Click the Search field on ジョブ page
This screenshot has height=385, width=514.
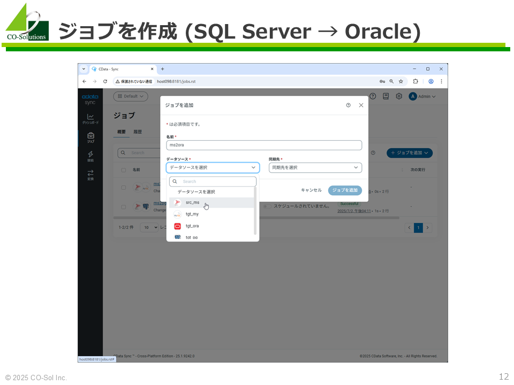click(x=139, y=153)
